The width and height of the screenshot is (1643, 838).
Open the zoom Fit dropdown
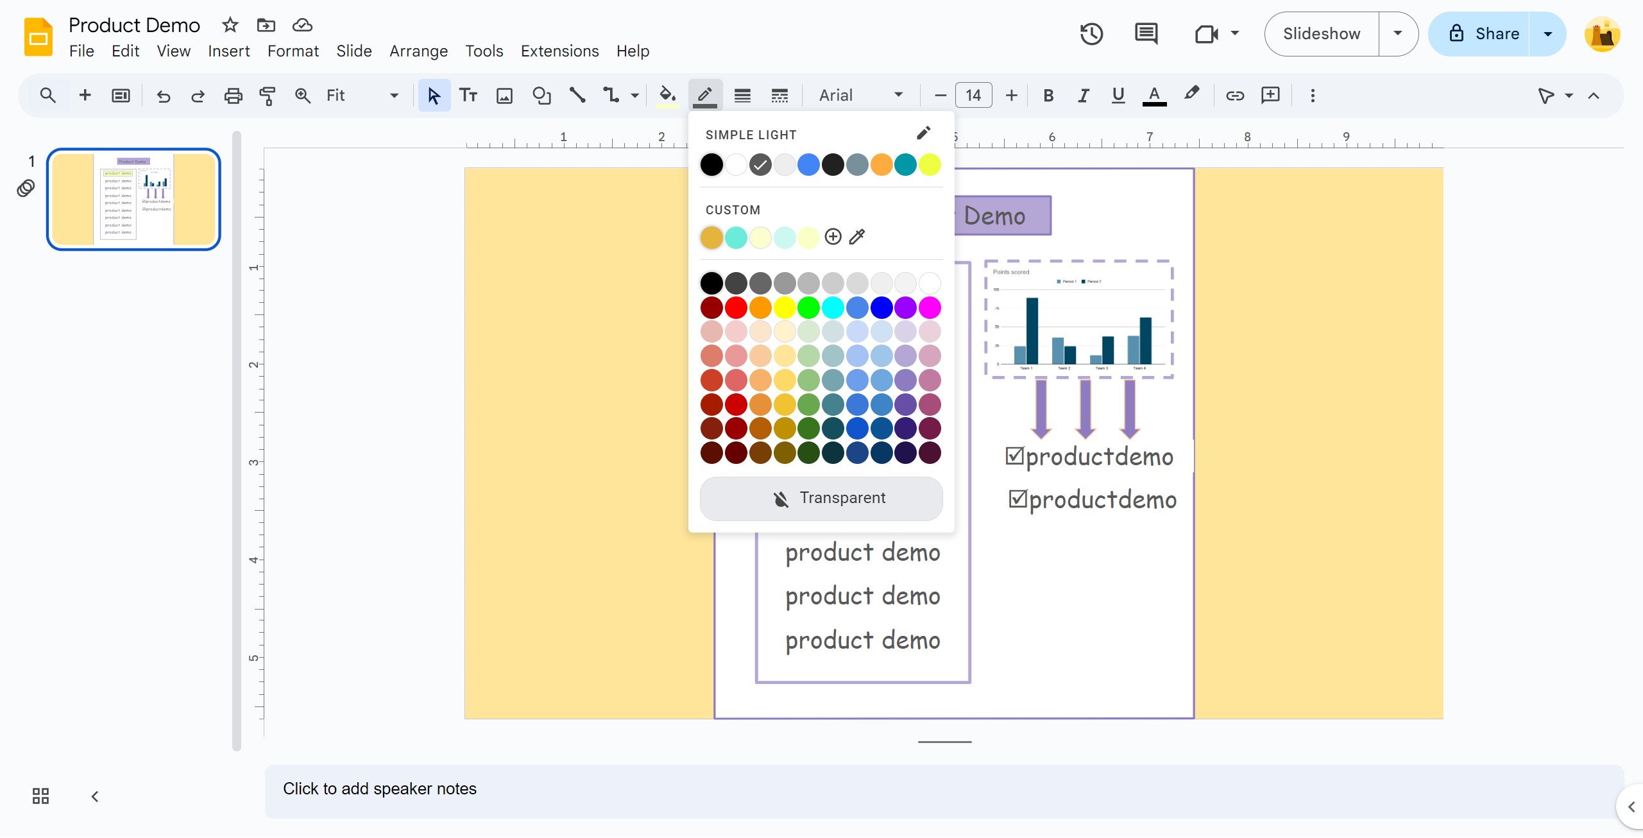tap(362, 96)
